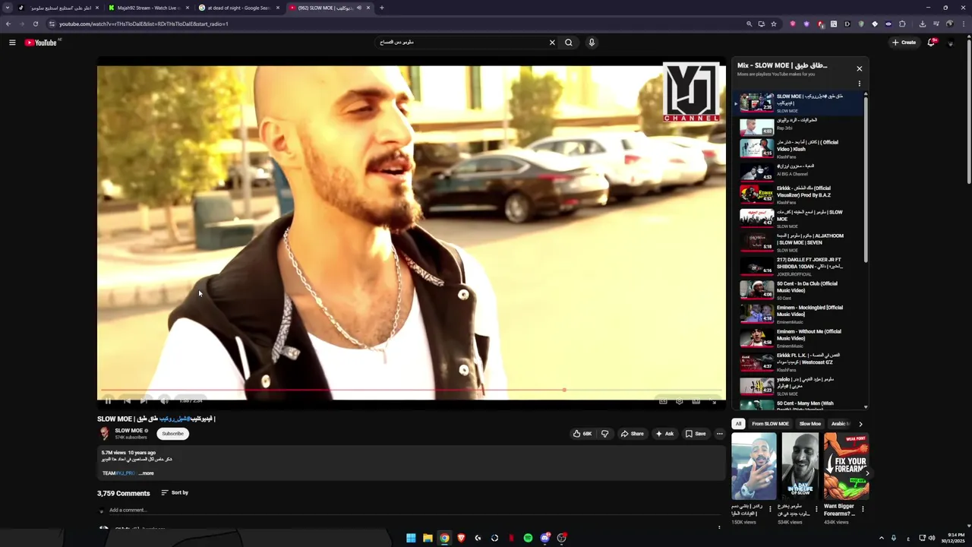
Task: Mute the video volume speaker icon
Action: [x=164, y=400]
